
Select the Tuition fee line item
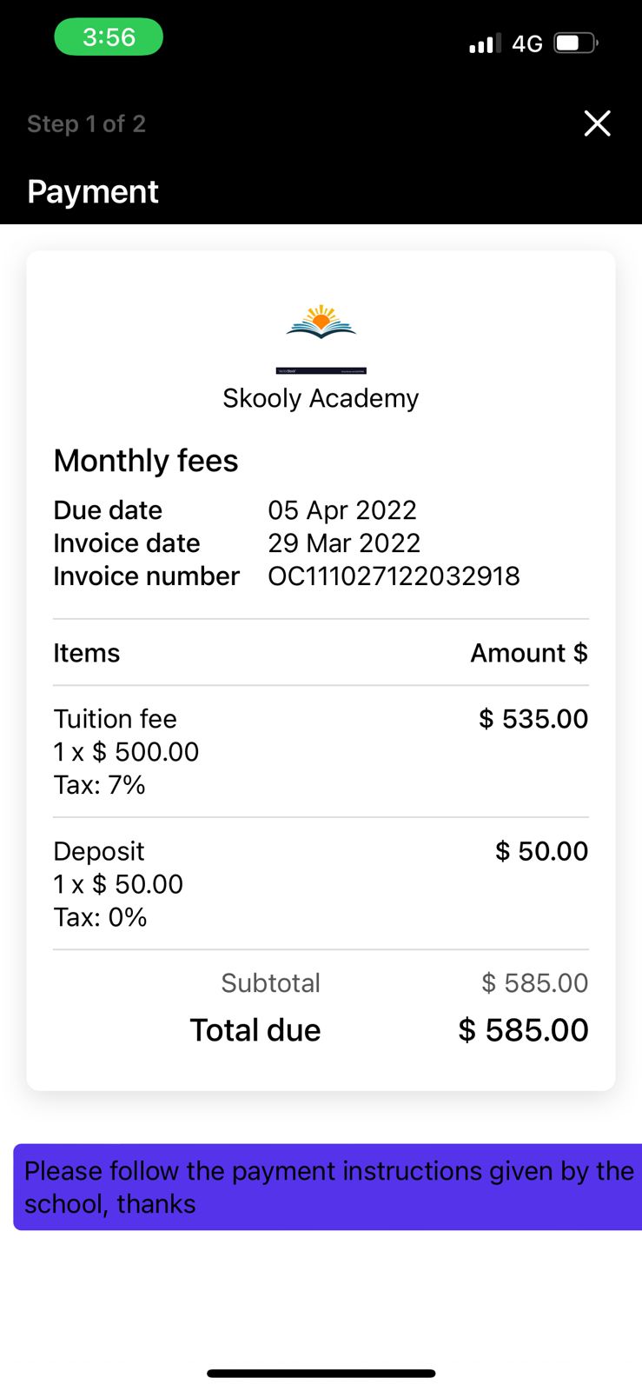point(321,751)
